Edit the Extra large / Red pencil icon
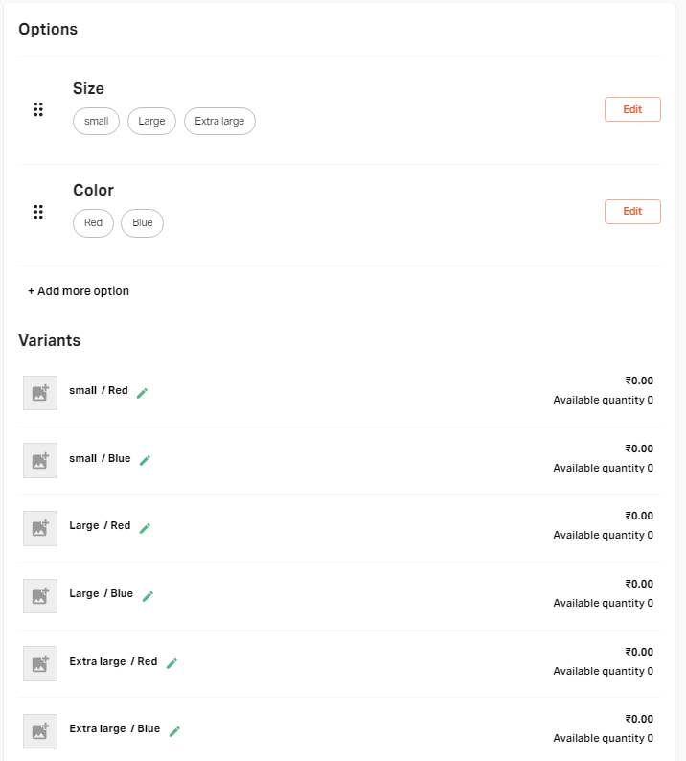 point(171,663)
